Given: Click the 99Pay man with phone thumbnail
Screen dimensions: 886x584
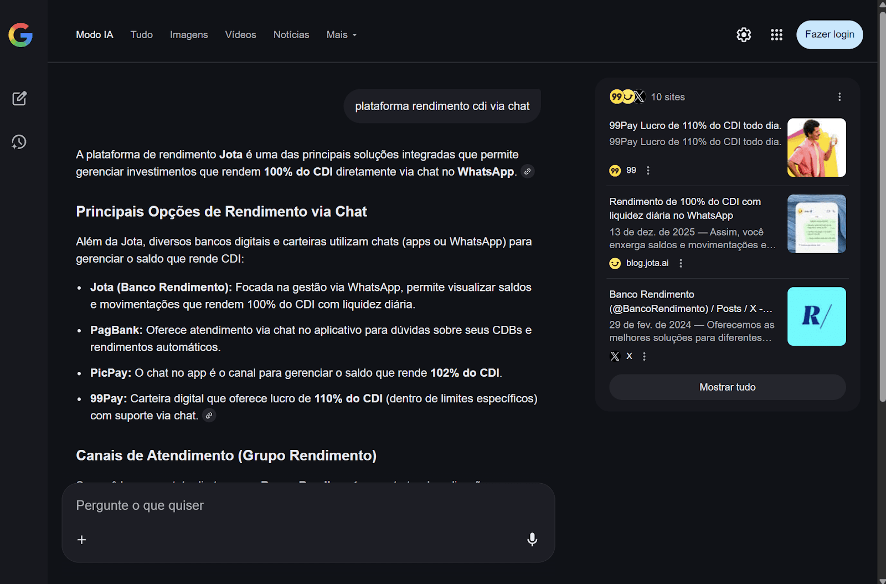Looking at the screenshot, I should (x=817, y=148).
